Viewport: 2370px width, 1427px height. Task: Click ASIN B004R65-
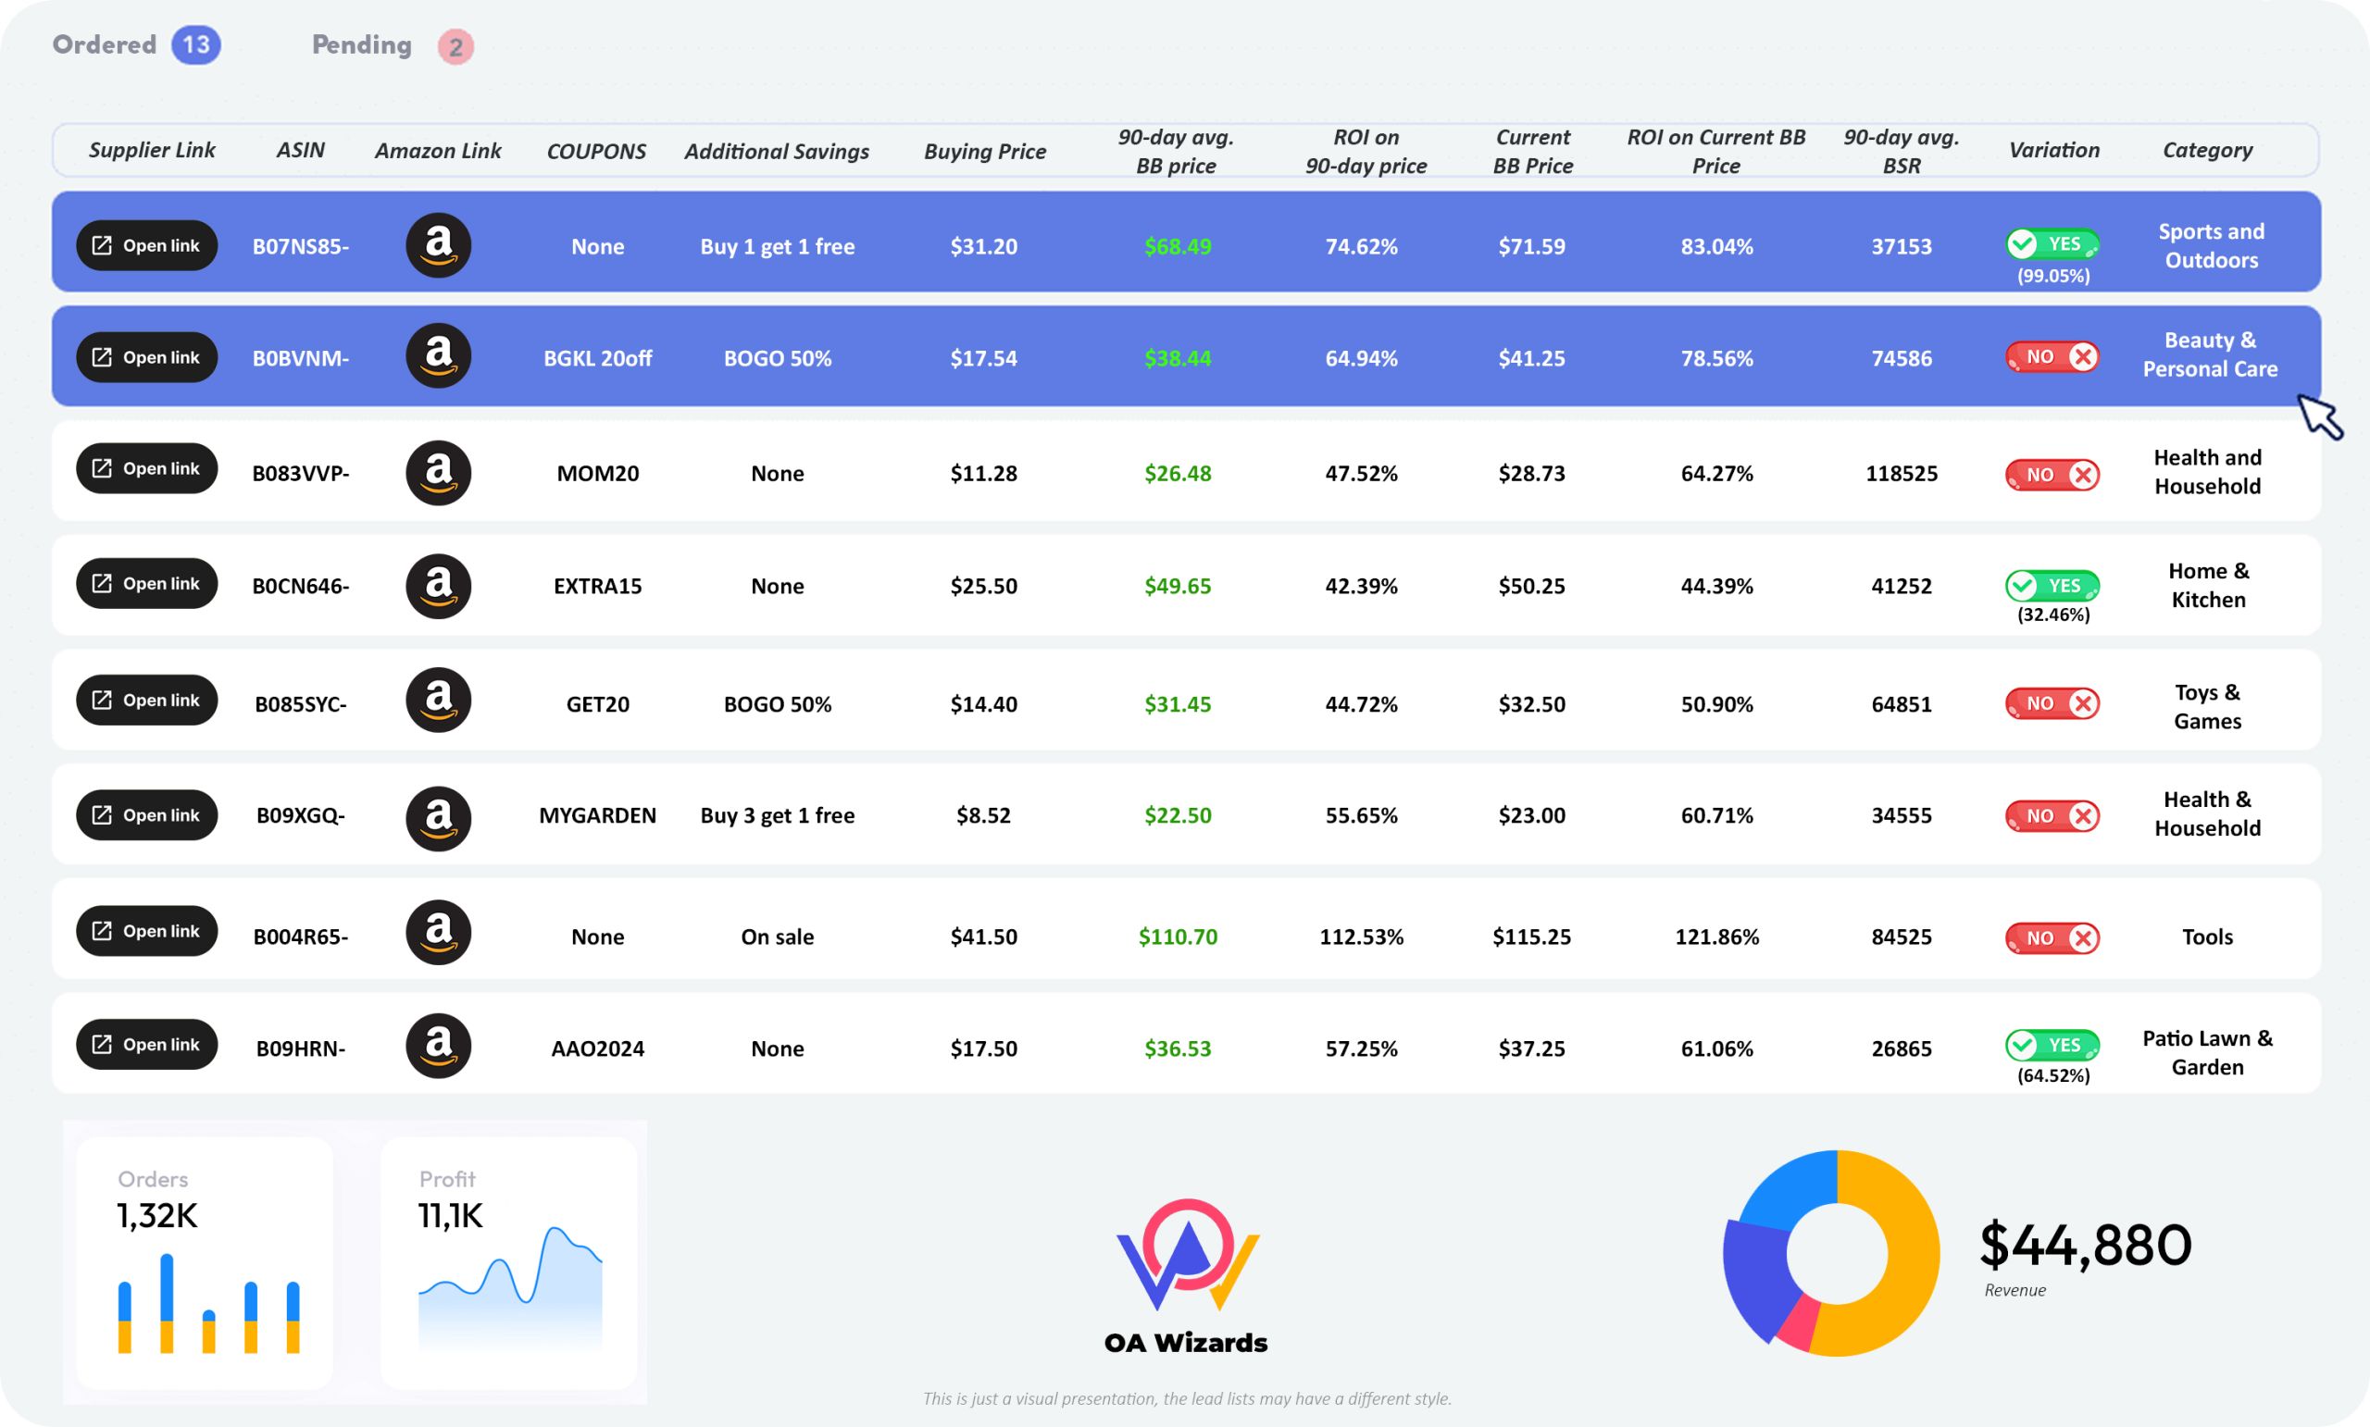[300, 937]
